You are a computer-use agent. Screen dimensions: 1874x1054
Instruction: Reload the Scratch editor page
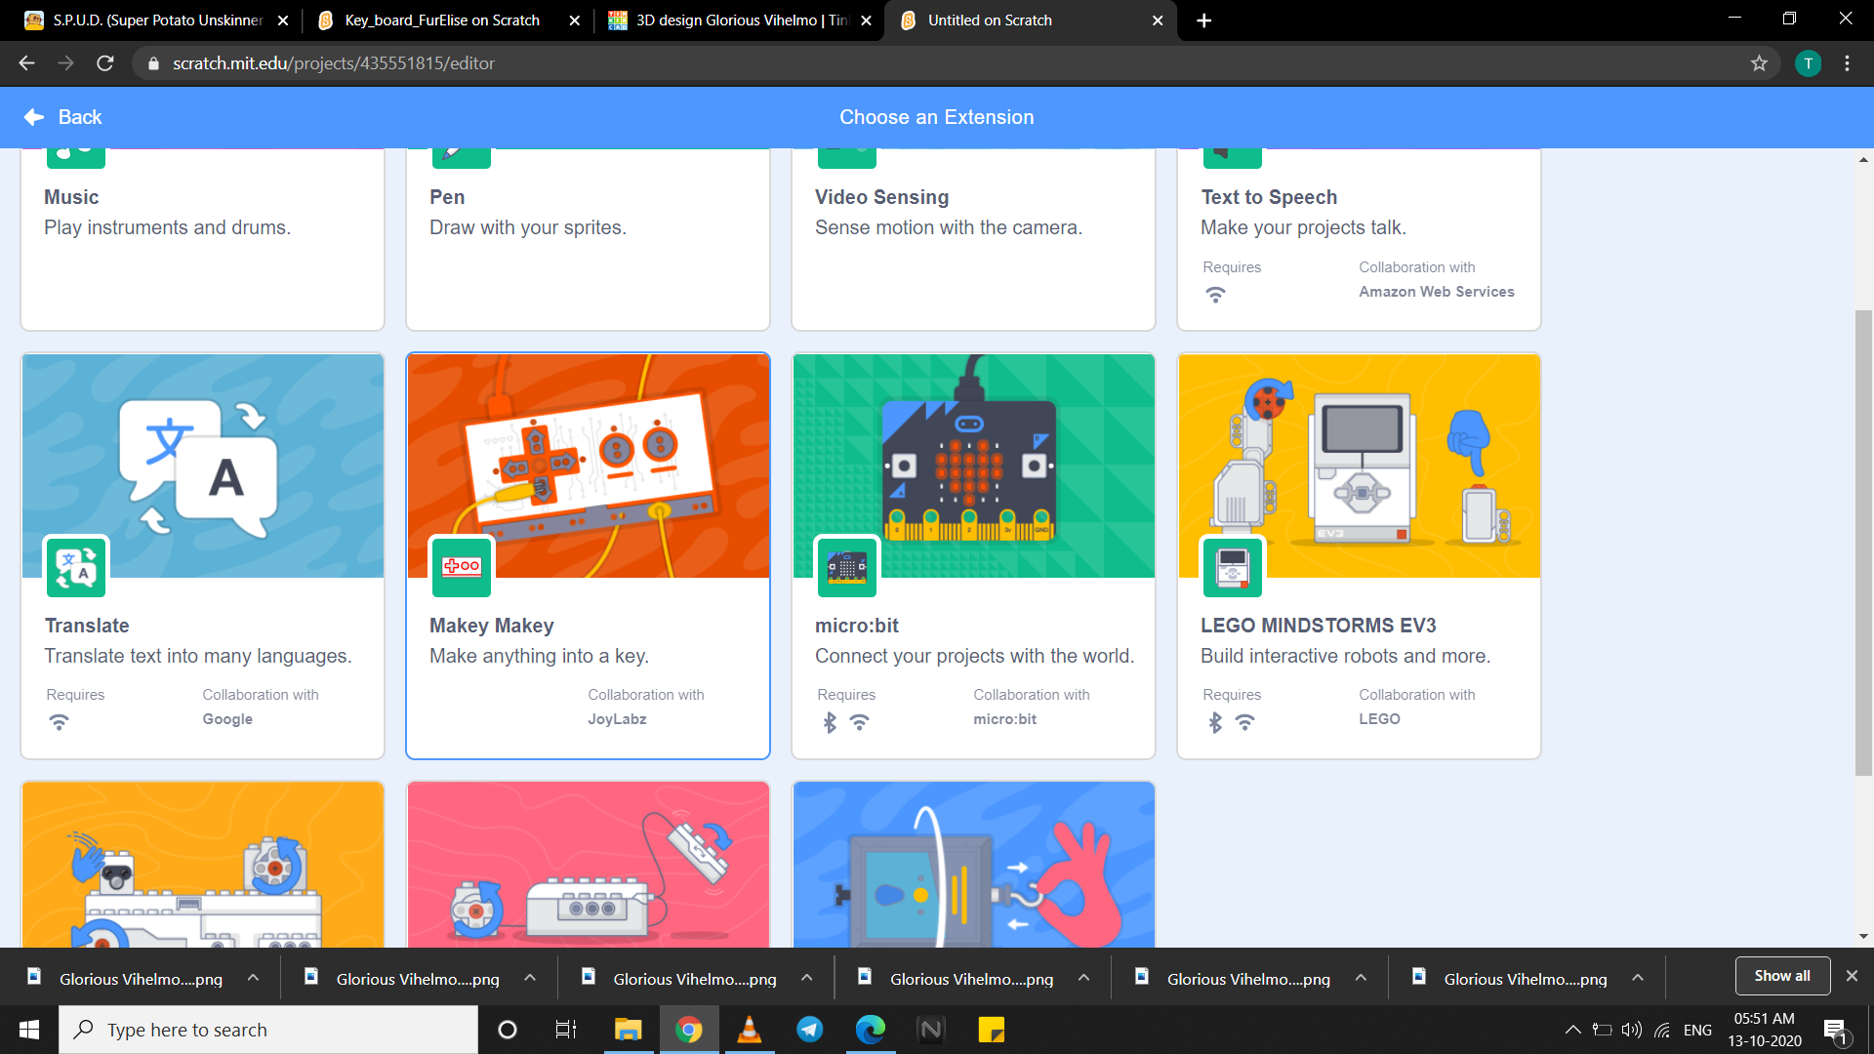pyautogui.click(x=105, y=63)
